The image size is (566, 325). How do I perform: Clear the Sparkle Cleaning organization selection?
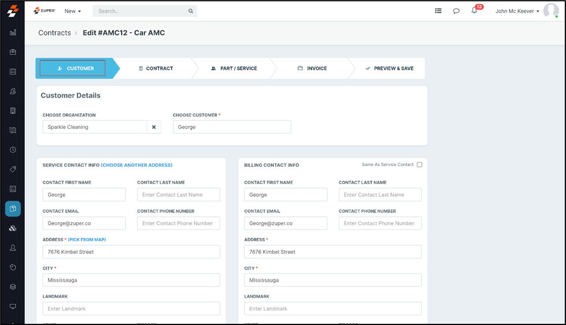(x=154, y=127)
